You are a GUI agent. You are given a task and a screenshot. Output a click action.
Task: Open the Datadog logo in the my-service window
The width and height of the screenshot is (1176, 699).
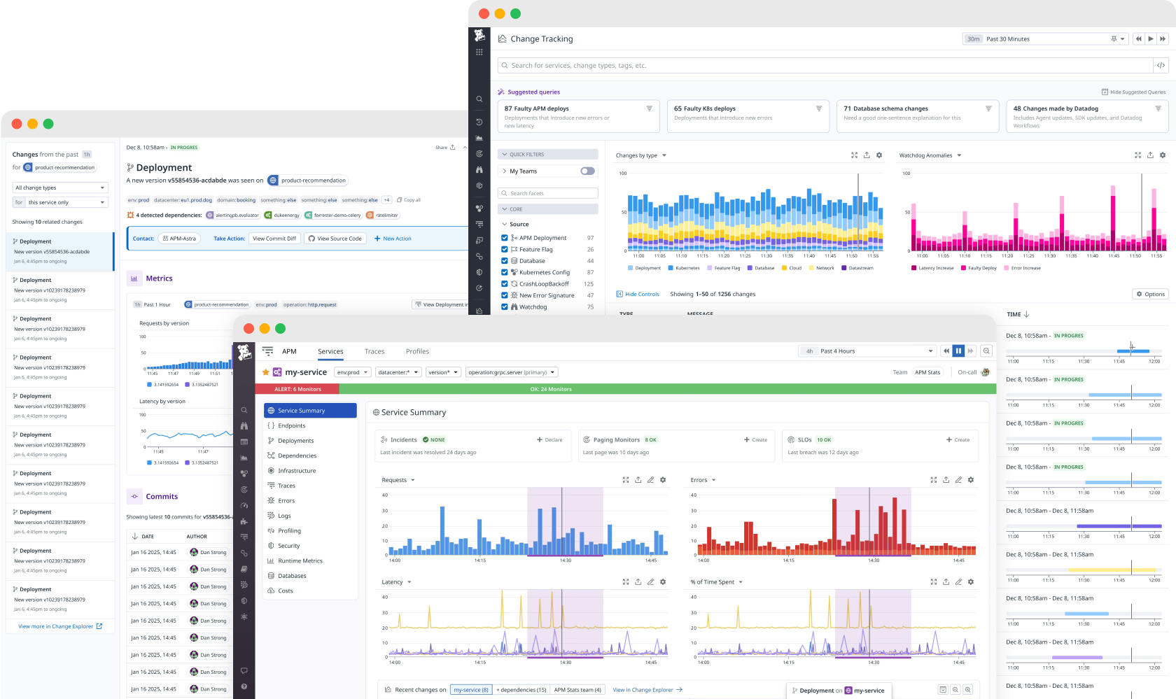coord(244,352)
